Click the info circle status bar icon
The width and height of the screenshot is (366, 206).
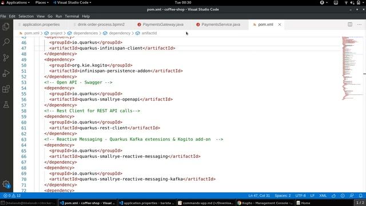click(343, 196)
